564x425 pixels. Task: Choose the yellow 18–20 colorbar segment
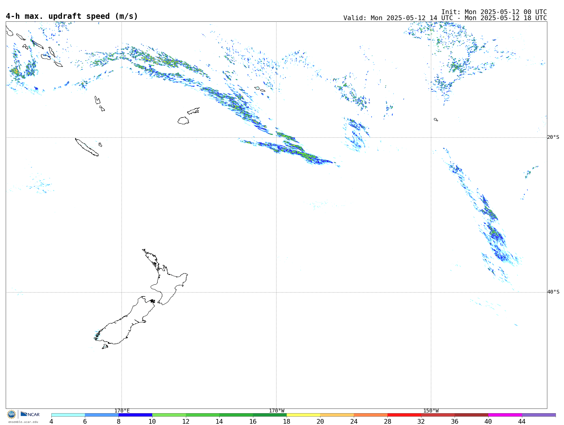(x=303, y=415)
